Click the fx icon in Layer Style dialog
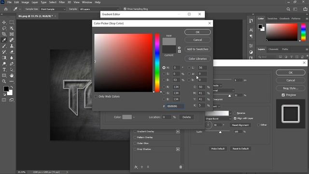Viewport: 309px width, 174px height. 136,167
